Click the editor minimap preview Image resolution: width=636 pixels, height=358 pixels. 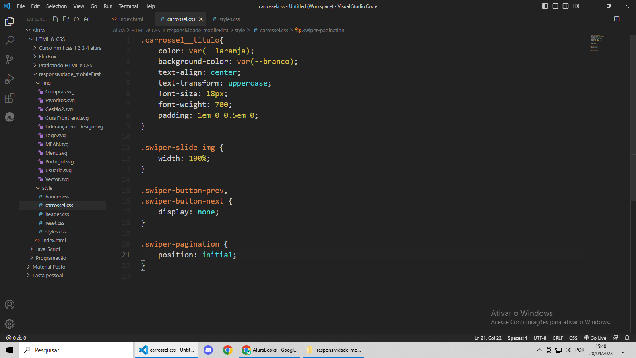[596, 43]
